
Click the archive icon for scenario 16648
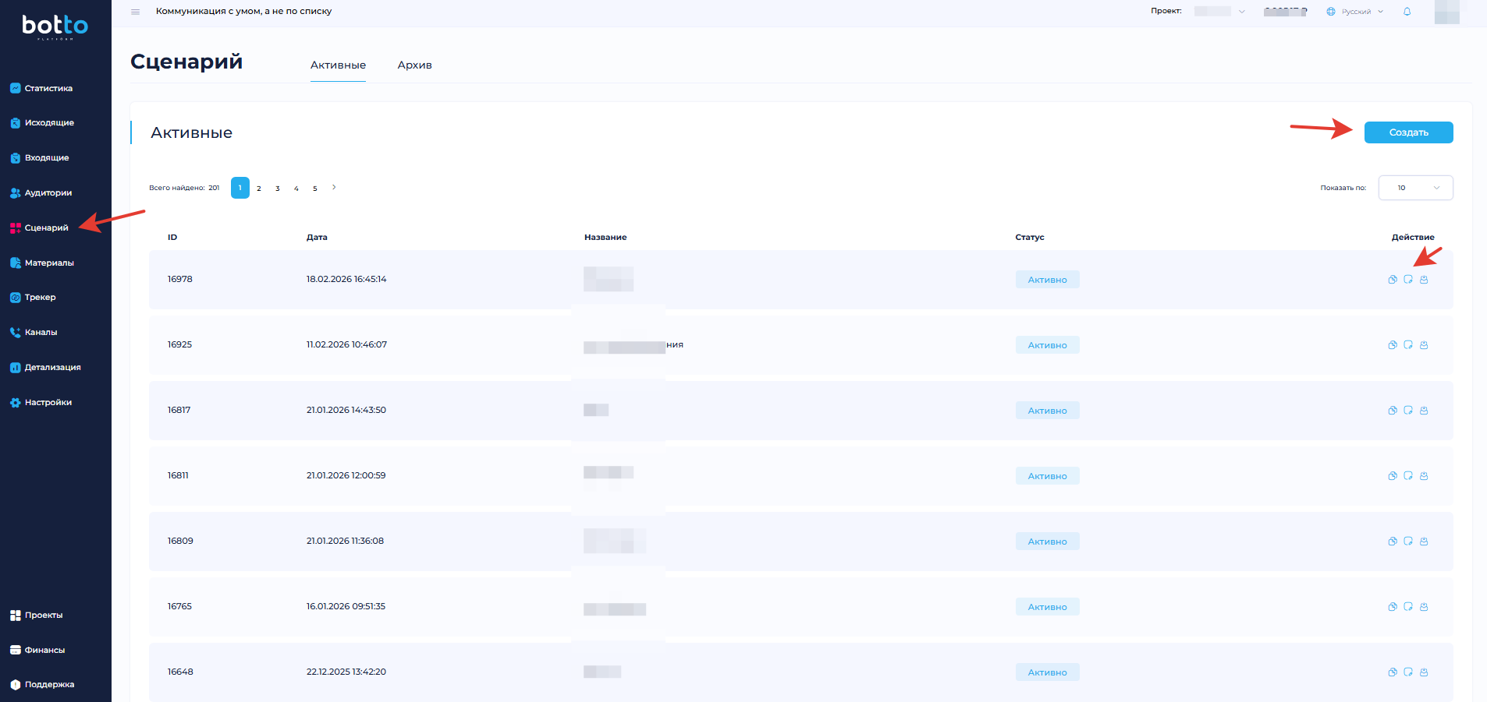click(1424, 672)
